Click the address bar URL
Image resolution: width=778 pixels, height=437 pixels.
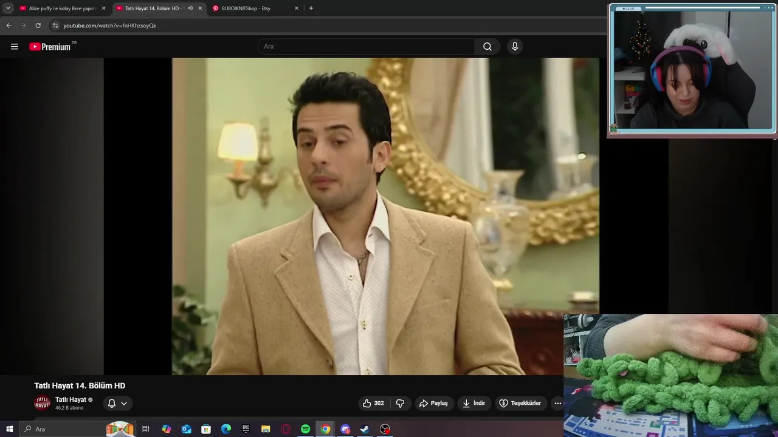pyautogui.click(x=109, y=25)
